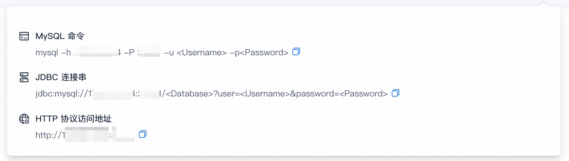Click the <Database> placeholder in JDBC string
This screenshot has width=569, height=161.
(189, 94)
